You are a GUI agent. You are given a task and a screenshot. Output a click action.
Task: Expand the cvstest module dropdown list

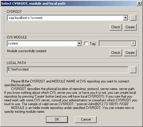[x=79, y=43]
